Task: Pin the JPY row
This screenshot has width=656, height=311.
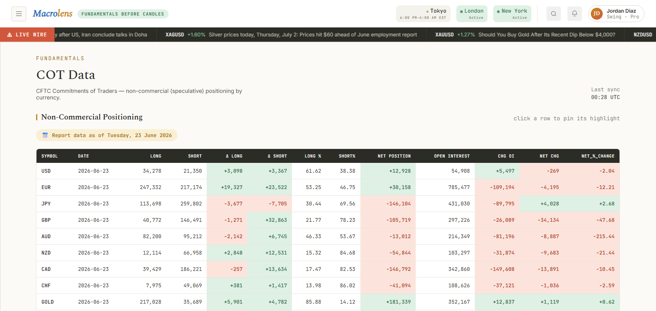Action: pos(328,204)
